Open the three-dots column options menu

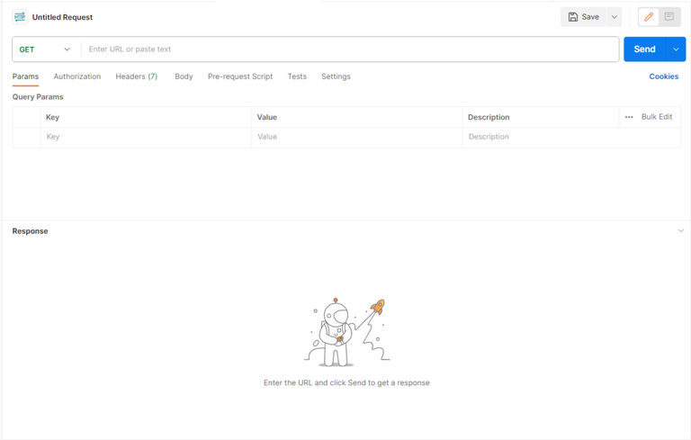(x=629, y=117)
